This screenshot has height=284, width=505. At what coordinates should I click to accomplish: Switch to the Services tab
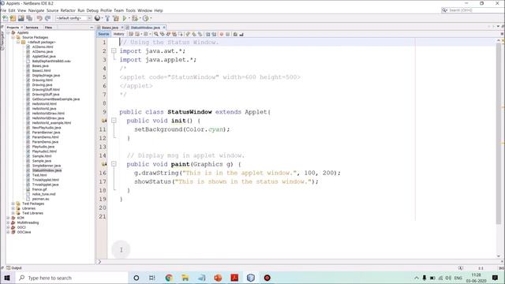[32, 28]
